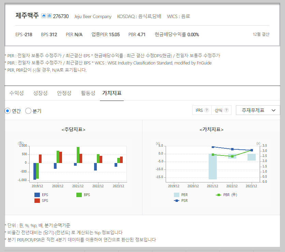
Task: Switch to the 수익성 tab
Action: [16, 93]
